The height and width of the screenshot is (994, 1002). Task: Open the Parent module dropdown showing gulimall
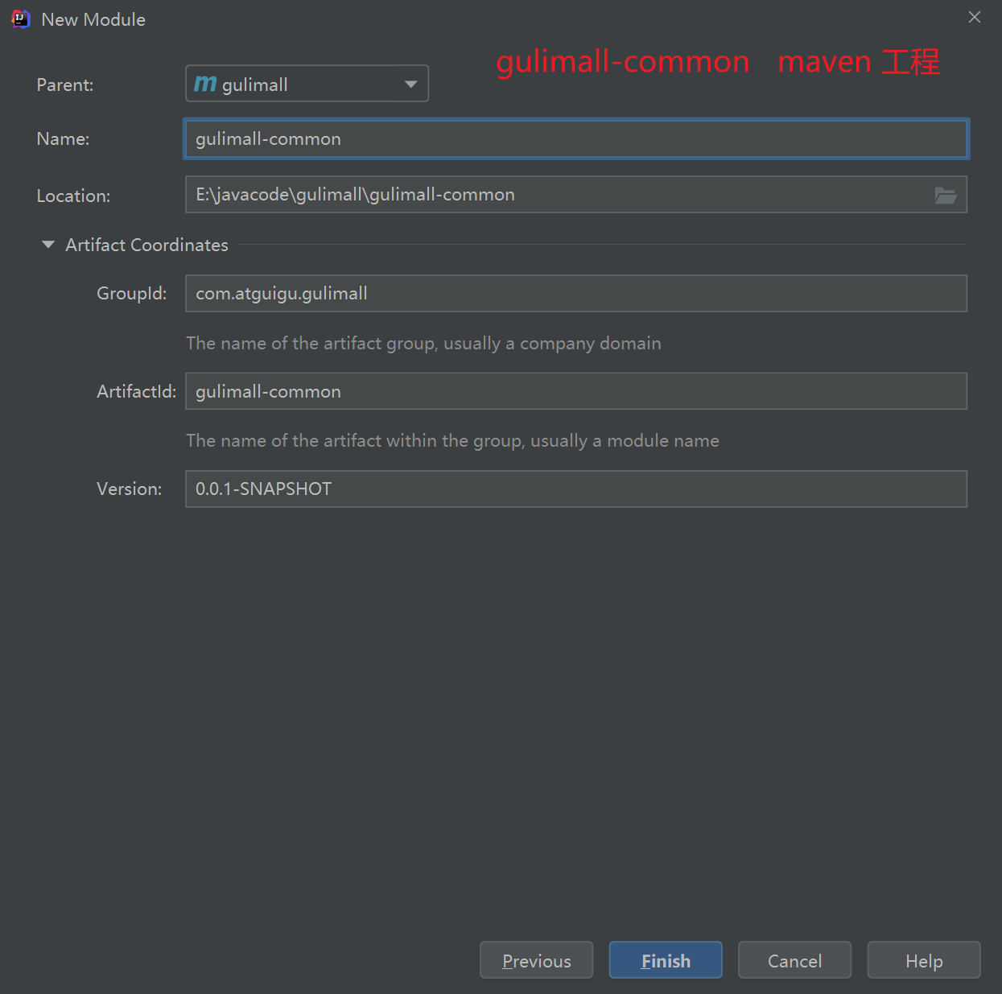pyautogui.click(x=307, y=84)
